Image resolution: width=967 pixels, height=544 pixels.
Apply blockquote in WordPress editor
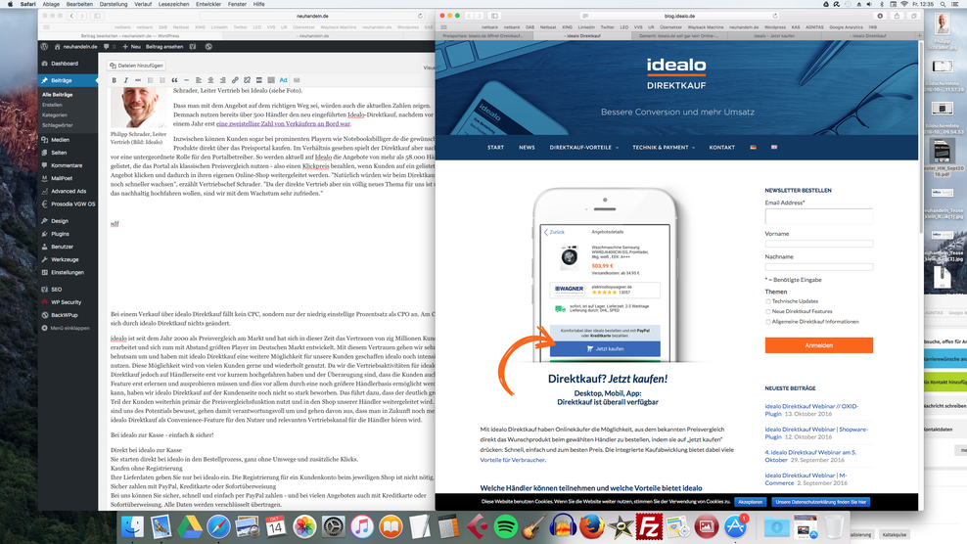[x=174, y=80]
